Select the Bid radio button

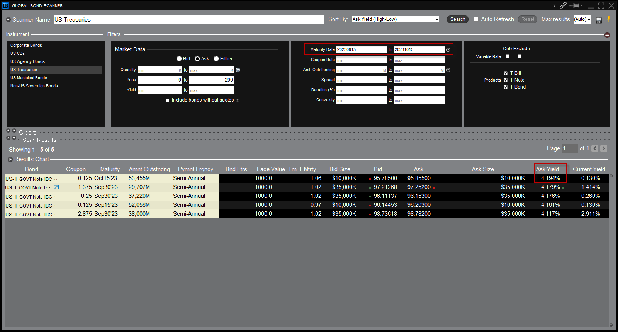[179, 59]
